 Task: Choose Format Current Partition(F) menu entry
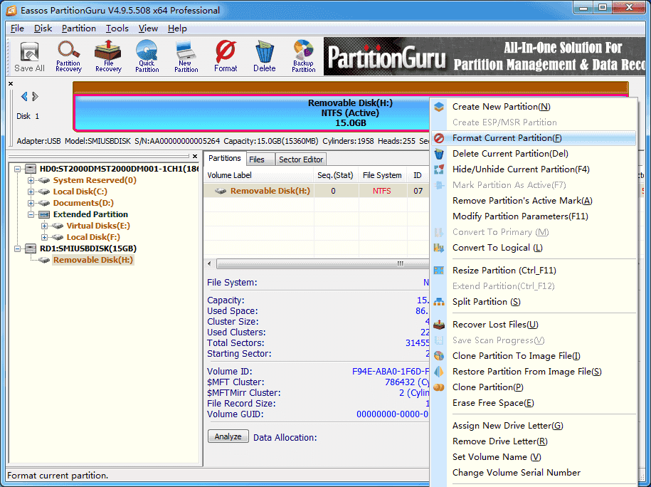tap(534, 138)
